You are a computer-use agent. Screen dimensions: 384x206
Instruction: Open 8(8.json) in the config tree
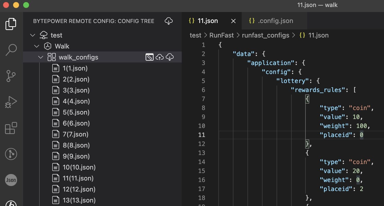click(76, 145)
